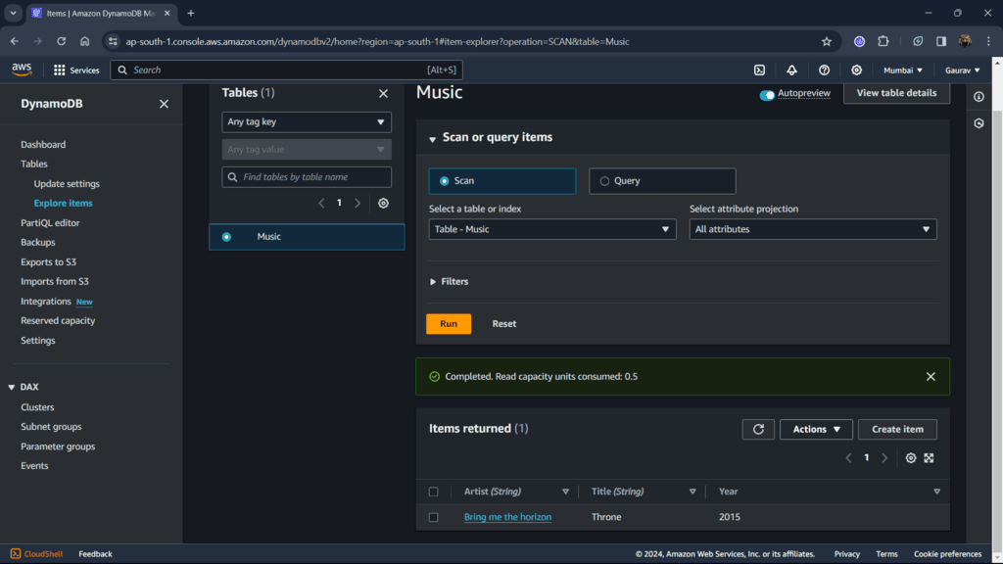Go to previous page in Tables list
This screenshot has height=564, width=1003.
coord(321,204)
